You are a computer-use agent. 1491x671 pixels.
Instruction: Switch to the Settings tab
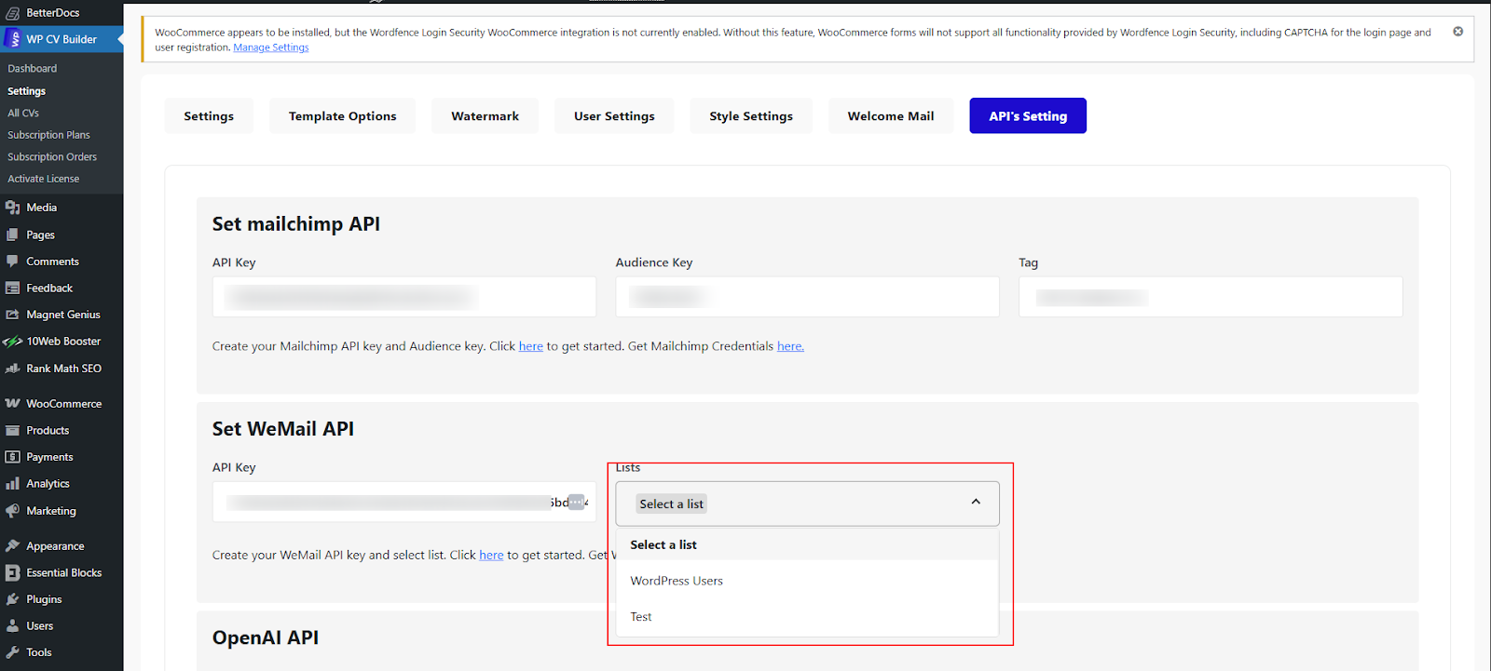tap(209, 115)
